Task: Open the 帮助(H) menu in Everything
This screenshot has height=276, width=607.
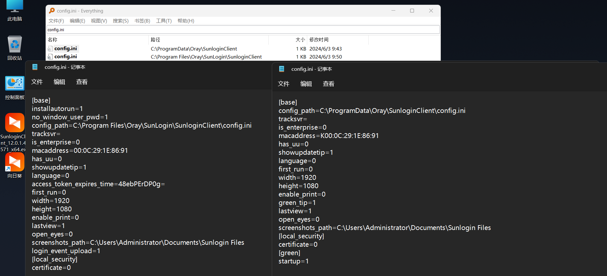Action: (x=186, y=21)
